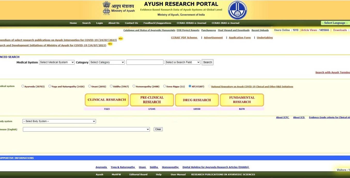This screenshot has width=350, height=178.
Task: Open Most Viewed and Downloads link
Action: (x=234, y=30)
